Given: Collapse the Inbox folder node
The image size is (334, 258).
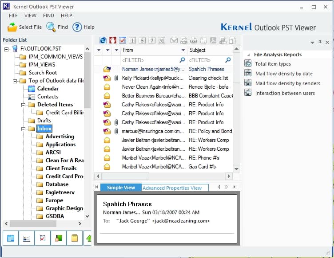Looking at the screenshot, I should (23, 129).
